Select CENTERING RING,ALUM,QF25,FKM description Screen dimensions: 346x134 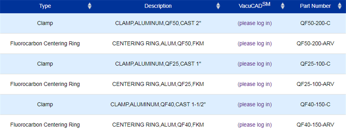point(158,84)
